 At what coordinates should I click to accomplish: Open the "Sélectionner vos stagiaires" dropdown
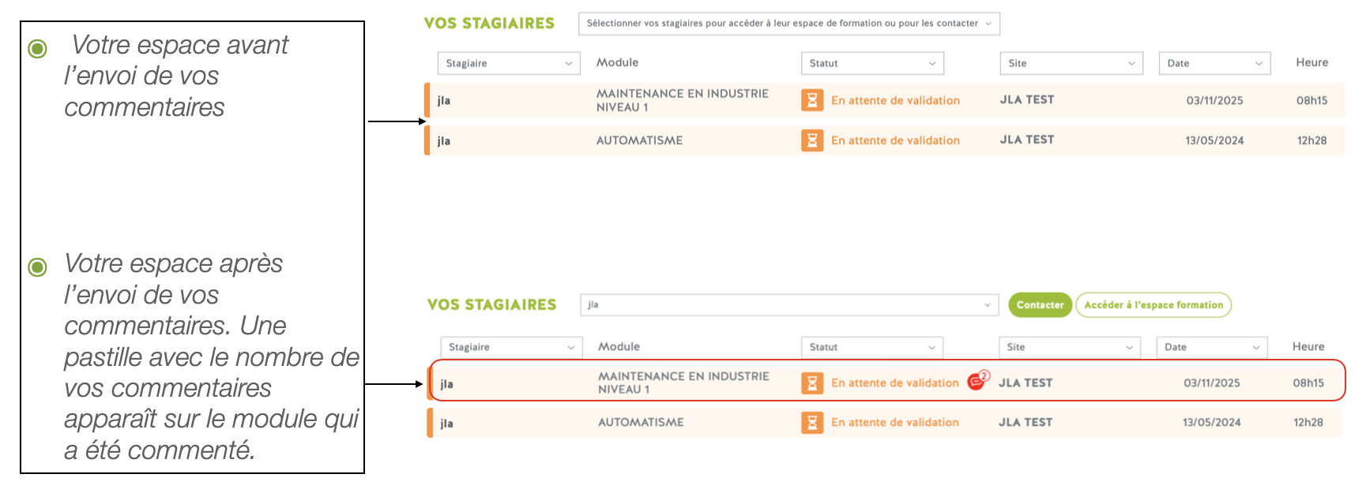[x=789, y=24]
